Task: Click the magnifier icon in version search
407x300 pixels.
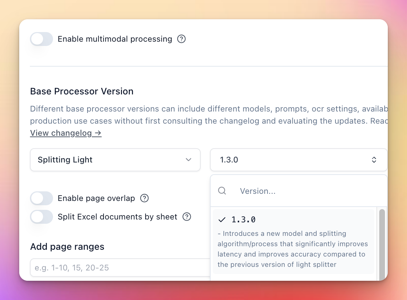Action: [222, 191]
